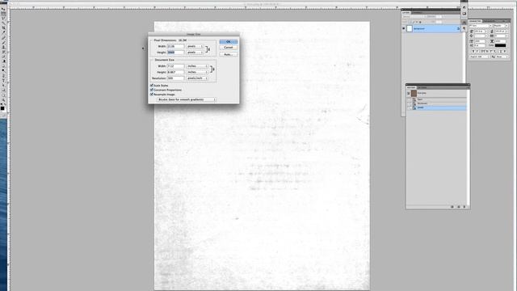Open pixel Width unit dropdown
This screenshot has height=291, width=517.
(x=195, y=46)
